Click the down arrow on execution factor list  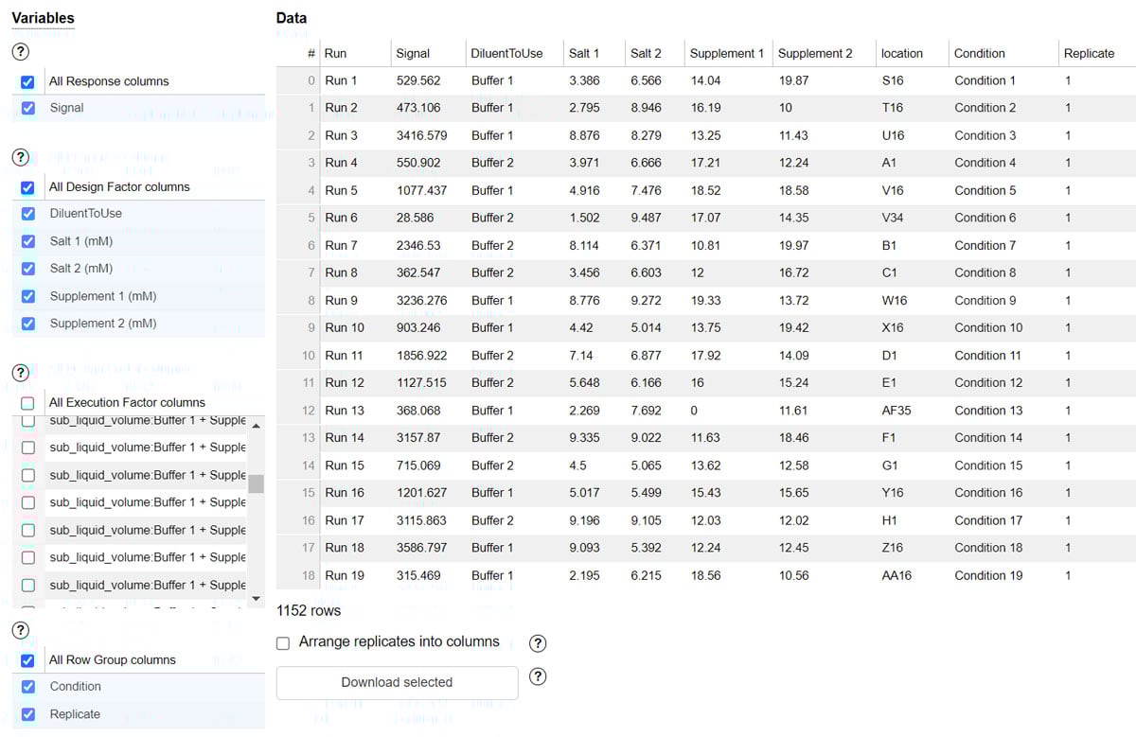click(x=256, y=597)
